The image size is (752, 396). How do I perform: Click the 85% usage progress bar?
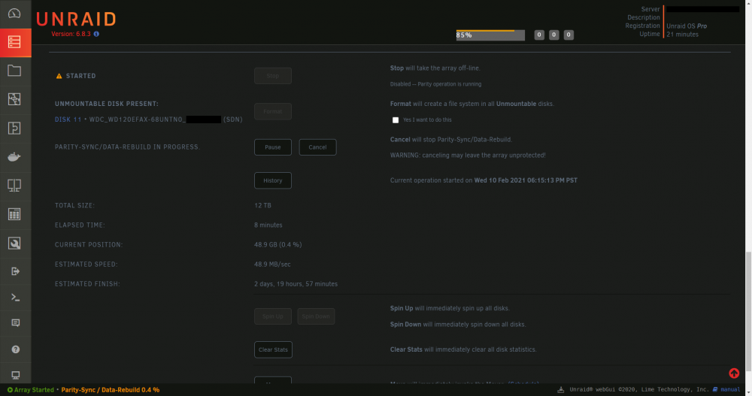click(x=490, y=35)
